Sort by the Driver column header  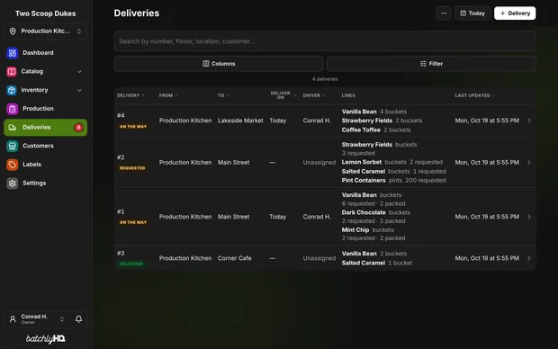(313, 95)
